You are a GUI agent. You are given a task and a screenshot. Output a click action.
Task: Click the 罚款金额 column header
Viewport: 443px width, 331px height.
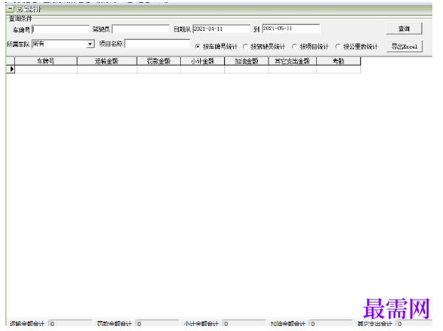(159, 61)
